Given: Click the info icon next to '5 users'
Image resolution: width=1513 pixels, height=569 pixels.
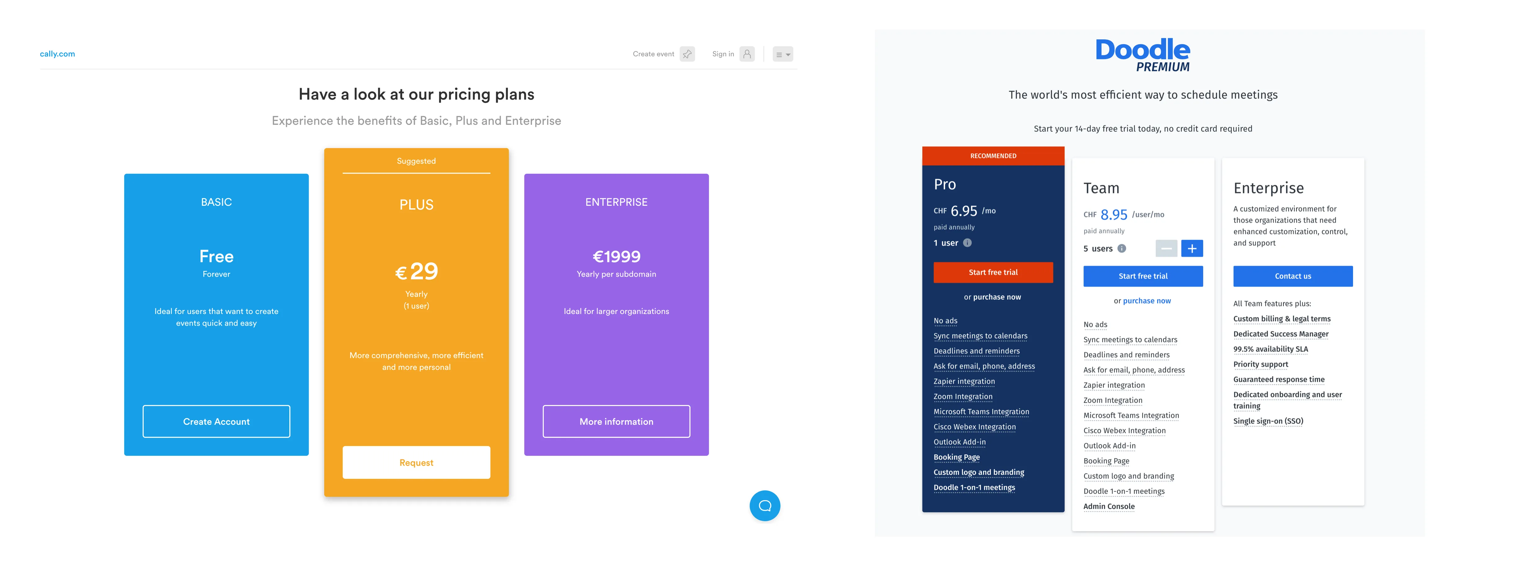Looking at the screenshot, I should click(x=1122, y=248).
